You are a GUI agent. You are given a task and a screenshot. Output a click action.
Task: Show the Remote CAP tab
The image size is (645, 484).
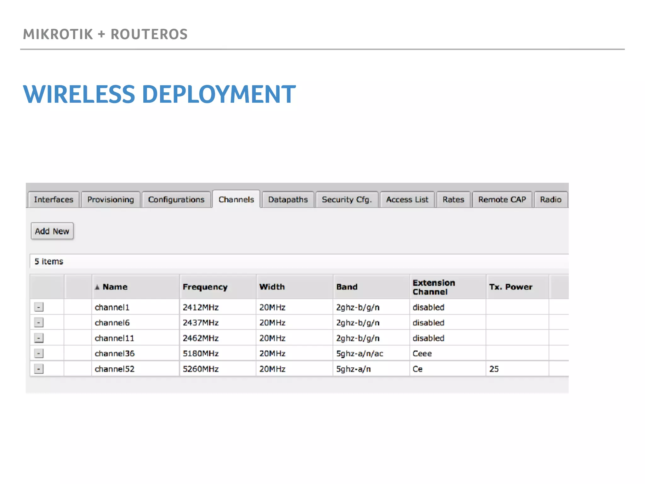click(502, 199)
